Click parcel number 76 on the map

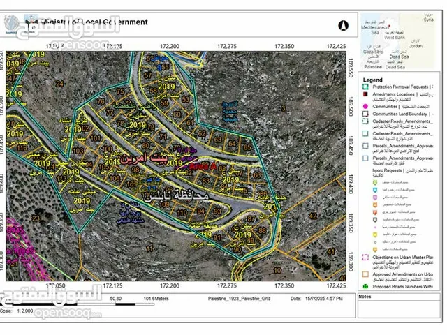click(x=101, y=101)
